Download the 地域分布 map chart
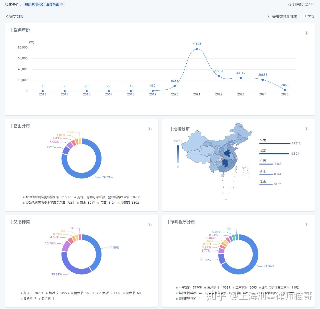 (x=306, y=129)
